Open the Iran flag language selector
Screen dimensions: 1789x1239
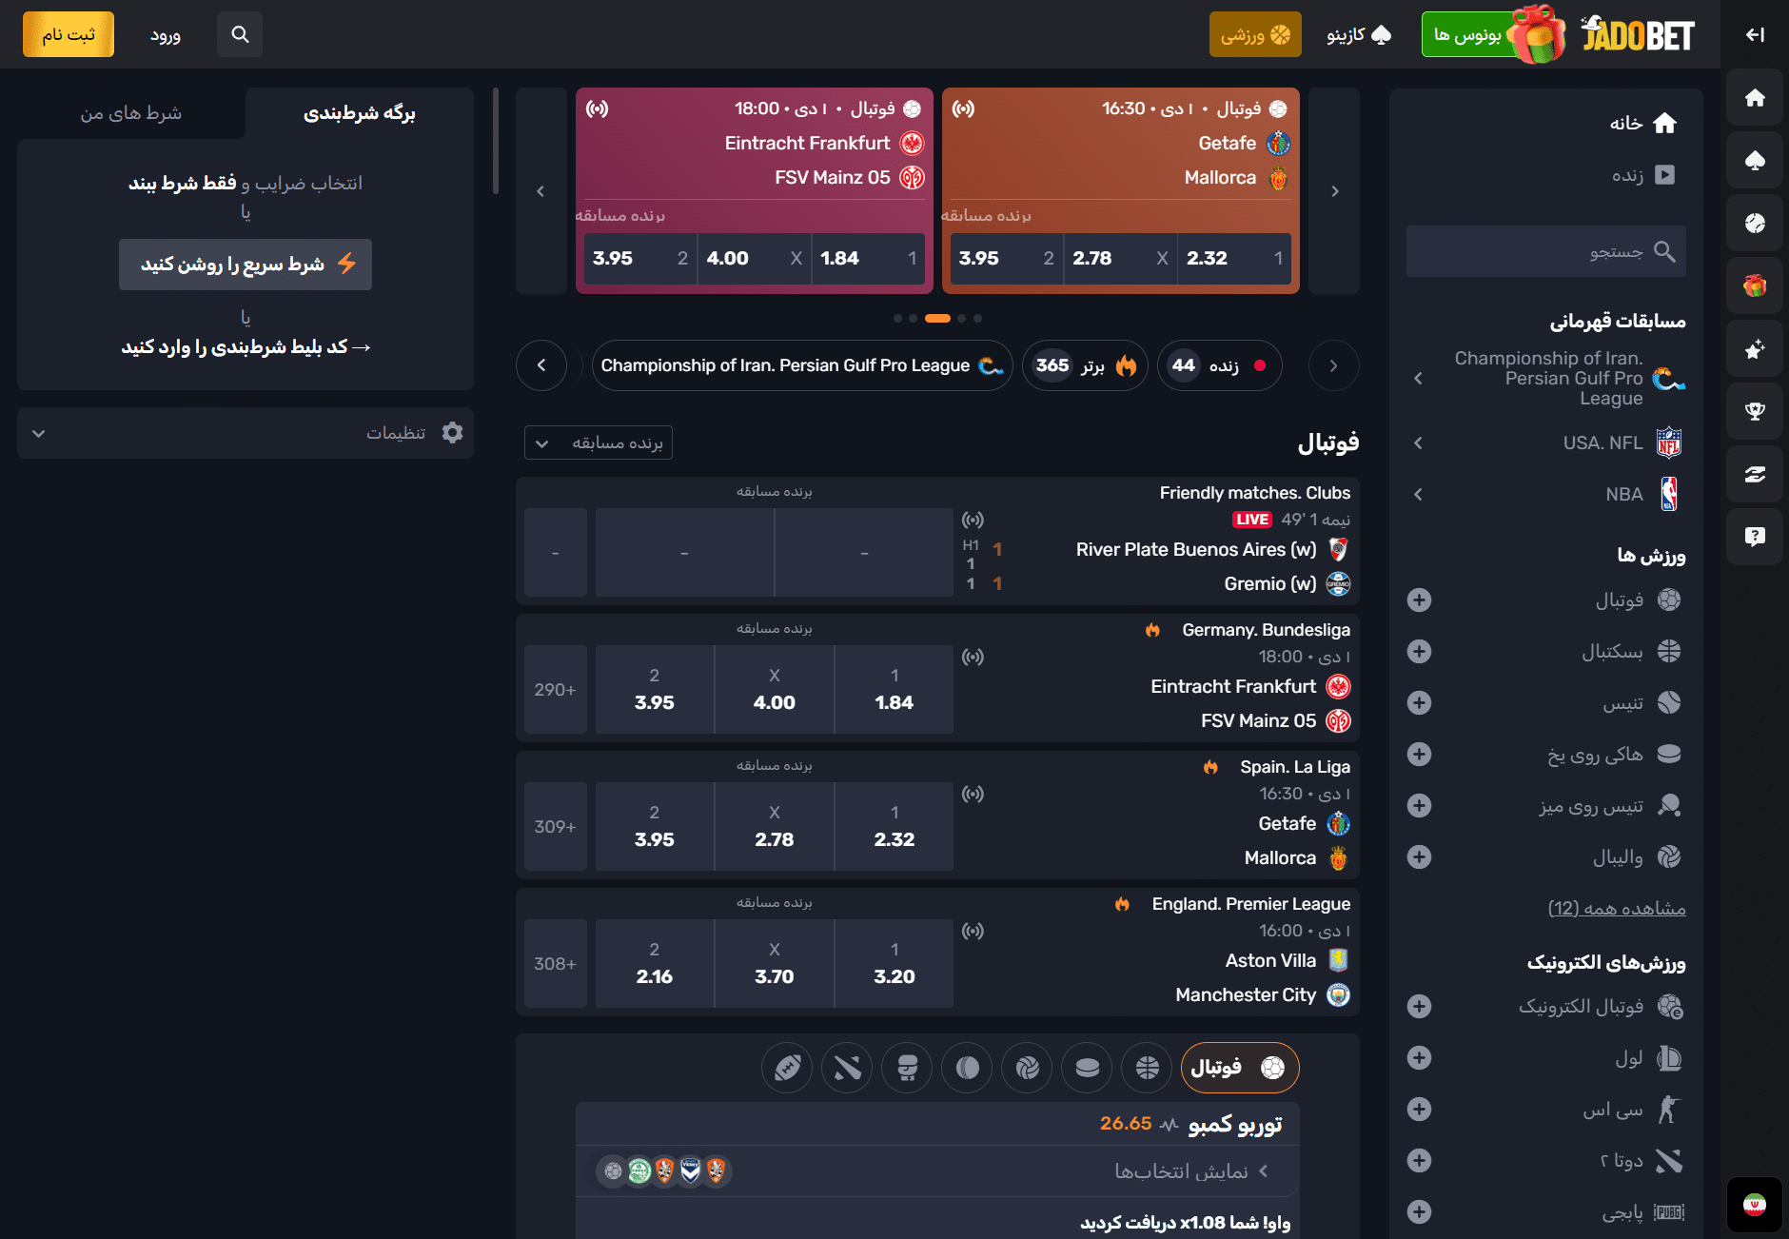click(x=1755, y=1205)
